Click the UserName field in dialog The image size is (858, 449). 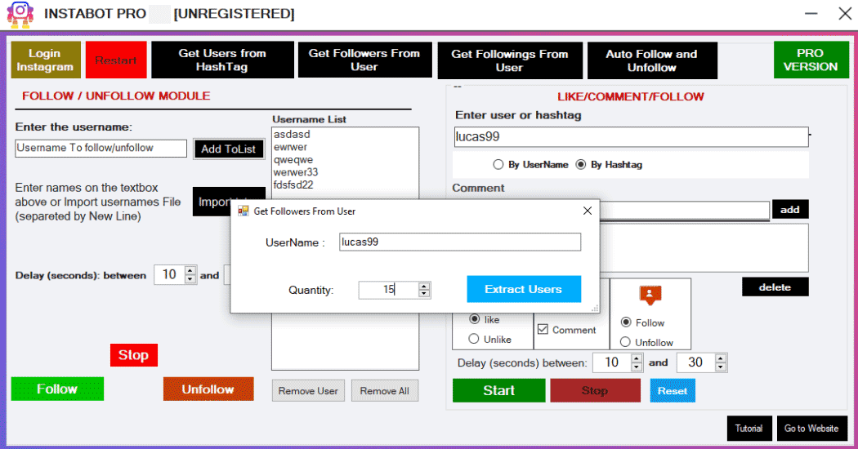tap(459, 242)
